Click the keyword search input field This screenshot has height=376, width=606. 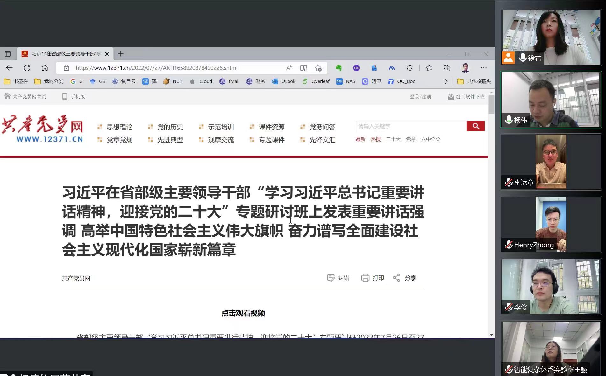411,126
